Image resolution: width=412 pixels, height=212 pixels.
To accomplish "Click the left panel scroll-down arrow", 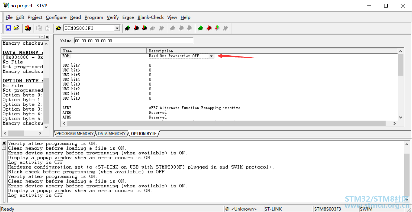I will click(x=46, y=127).
